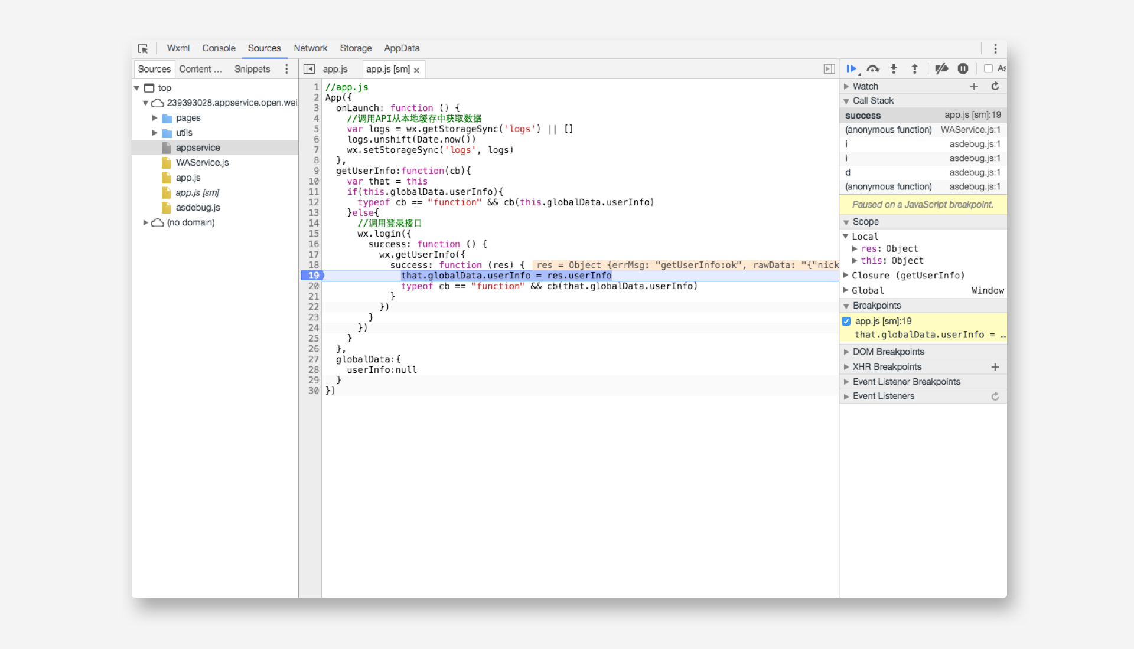1134x649 pixels.
Task: Click the Step out of current function icon
Action: [x=915, y=68]
